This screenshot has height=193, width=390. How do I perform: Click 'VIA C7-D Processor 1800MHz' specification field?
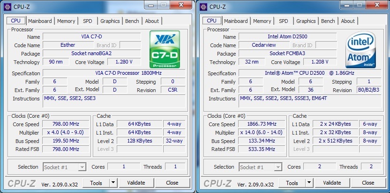click(x=114, y=73)
